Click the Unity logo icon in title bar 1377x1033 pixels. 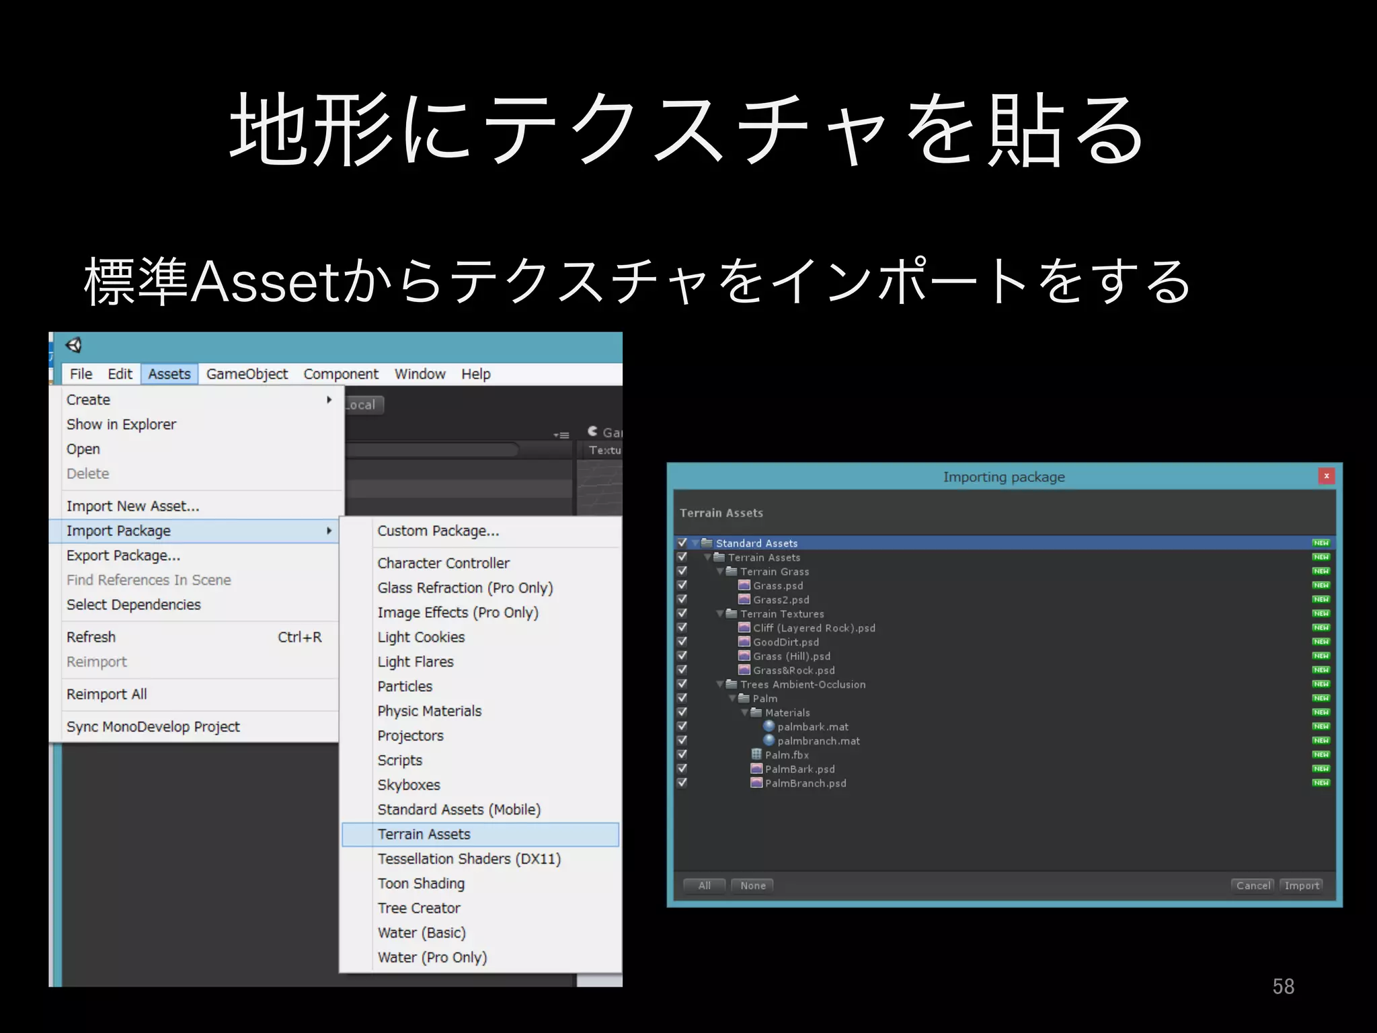(x=73, y=345)
